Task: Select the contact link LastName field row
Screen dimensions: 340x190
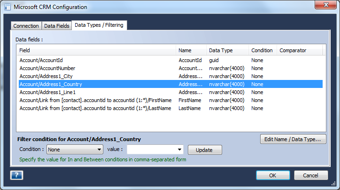Action: (x=170, y=108)
